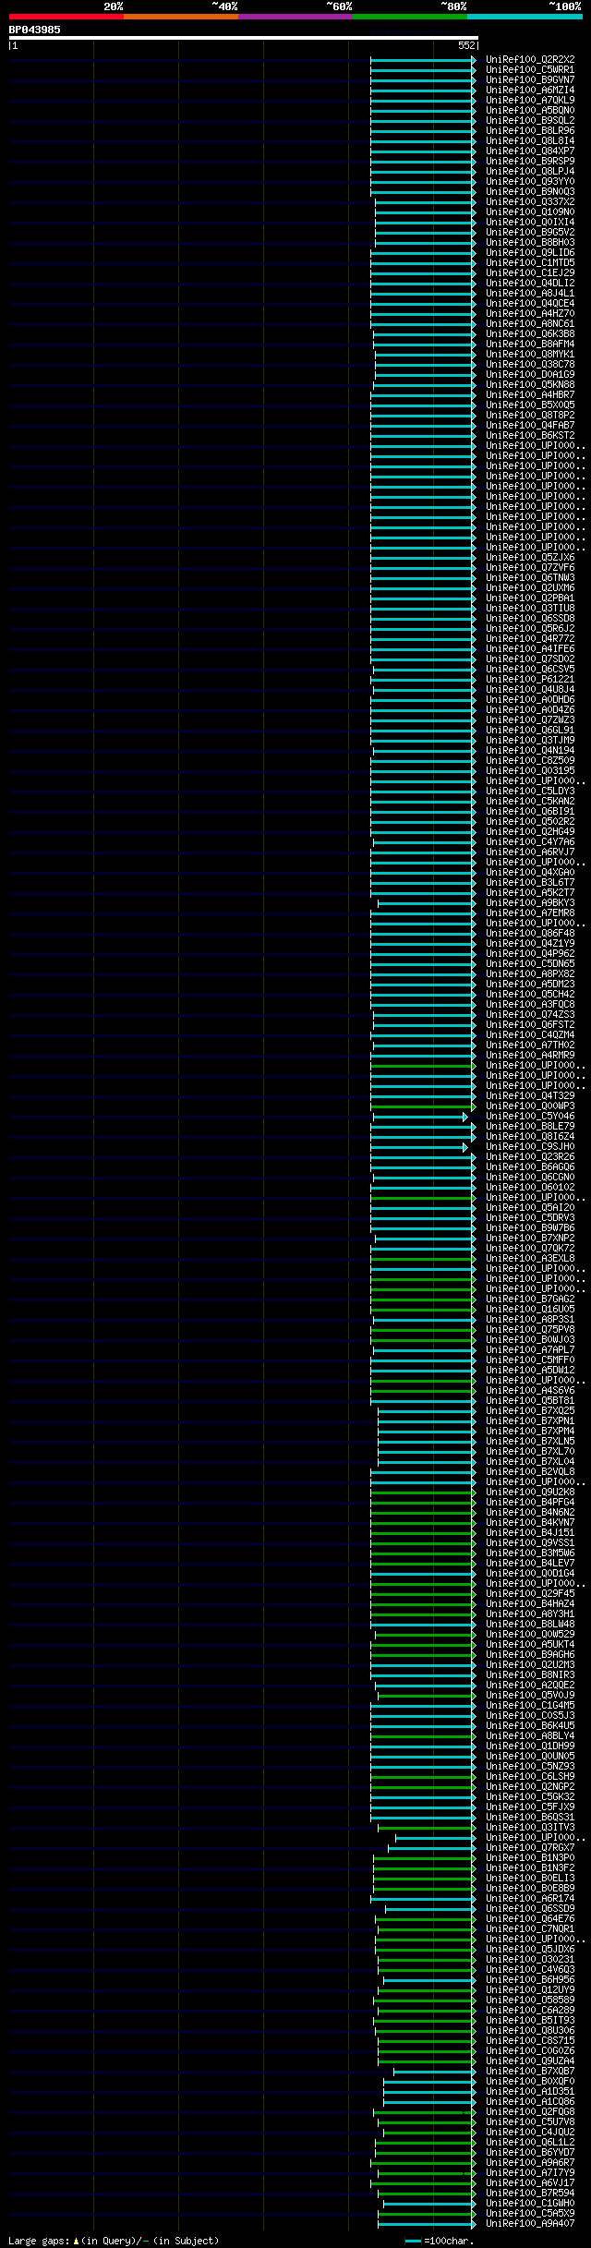591x2248 pixels.
Task: Click the Large gaps legend text
Action: coord(114,2241)
